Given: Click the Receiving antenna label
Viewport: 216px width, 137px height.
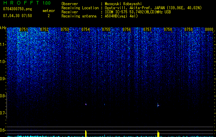Looking at the screenshot, I should tap(79, 16).
